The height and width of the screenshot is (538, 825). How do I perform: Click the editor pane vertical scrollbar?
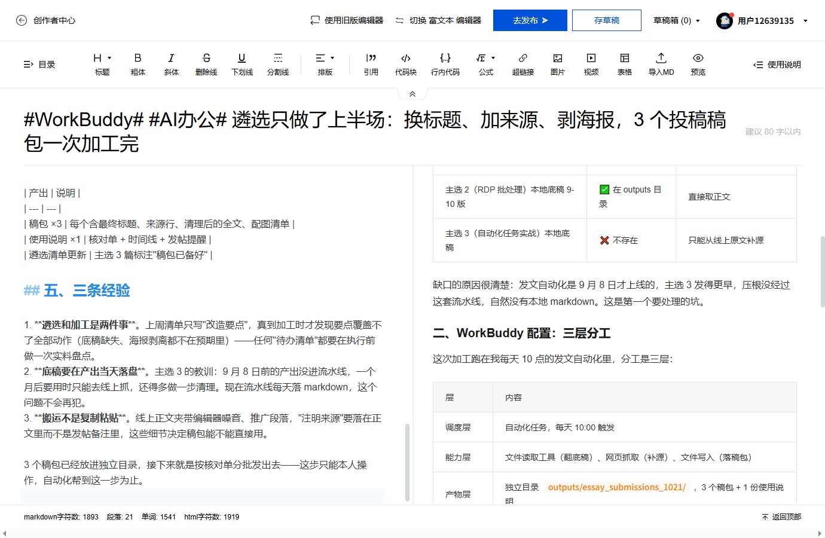[408, 461]
